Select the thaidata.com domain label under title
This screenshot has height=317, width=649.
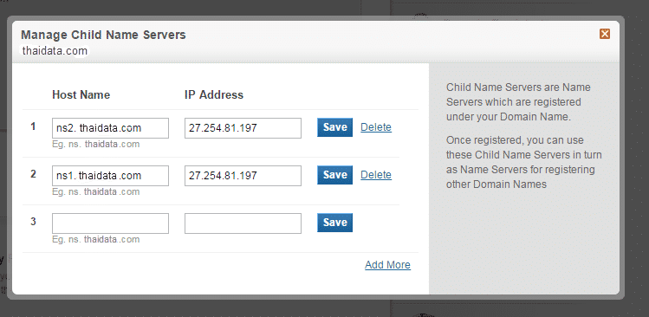point(55,51)
